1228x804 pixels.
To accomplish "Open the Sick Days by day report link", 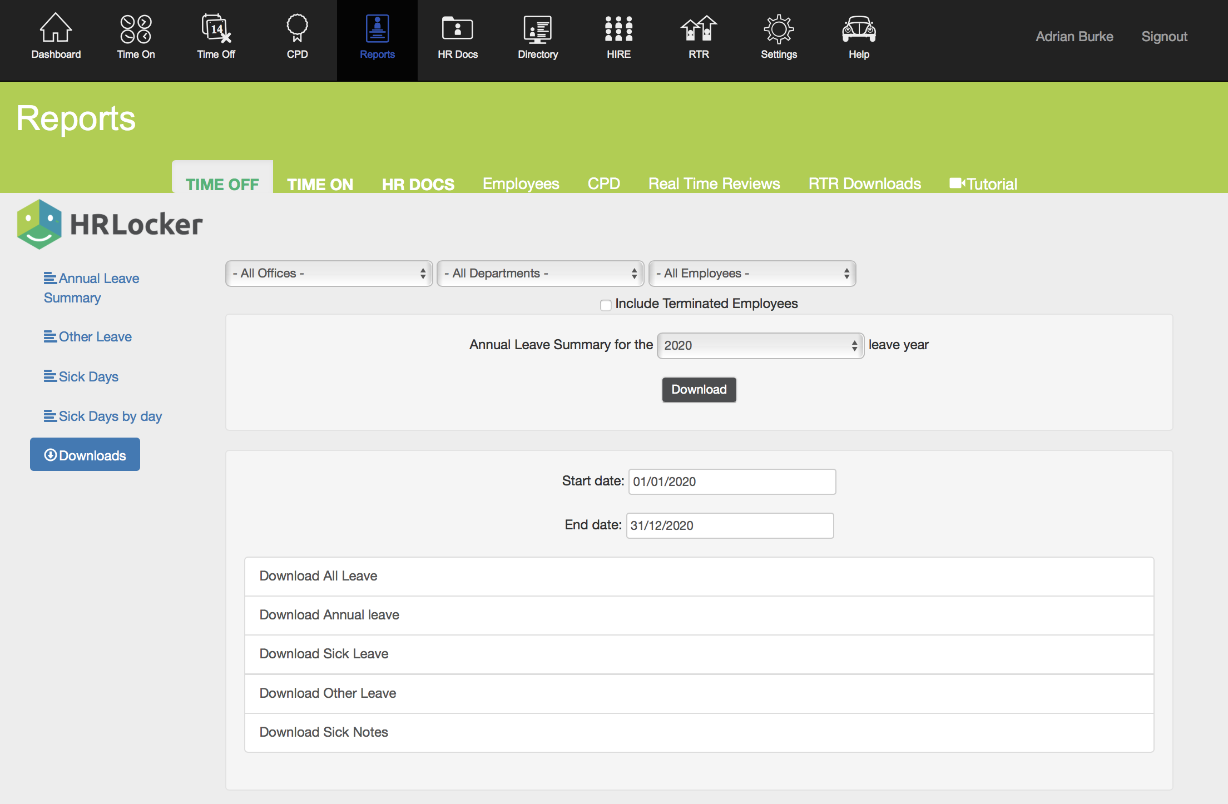I will [110, 416].
